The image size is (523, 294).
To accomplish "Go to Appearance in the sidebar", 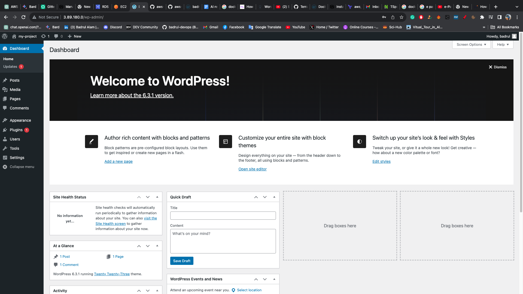I will click(20, 120).
